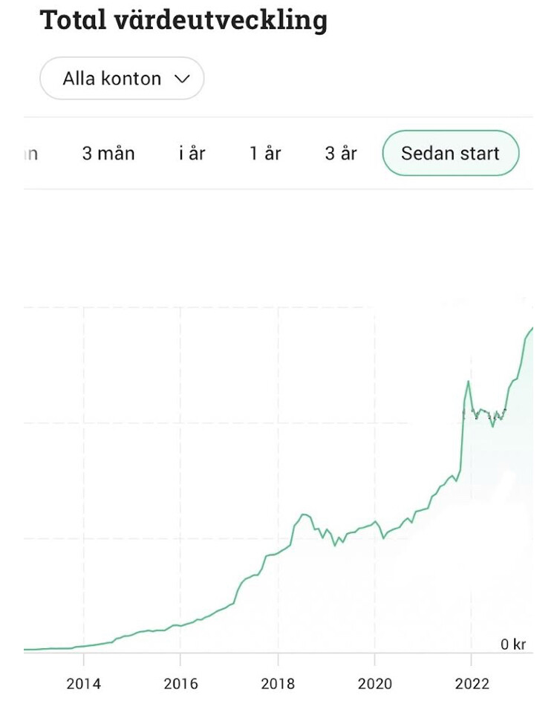Viewport: 557px width, 715px height.
Task: Choose the 1 år time range
Action: coord(265,153)
